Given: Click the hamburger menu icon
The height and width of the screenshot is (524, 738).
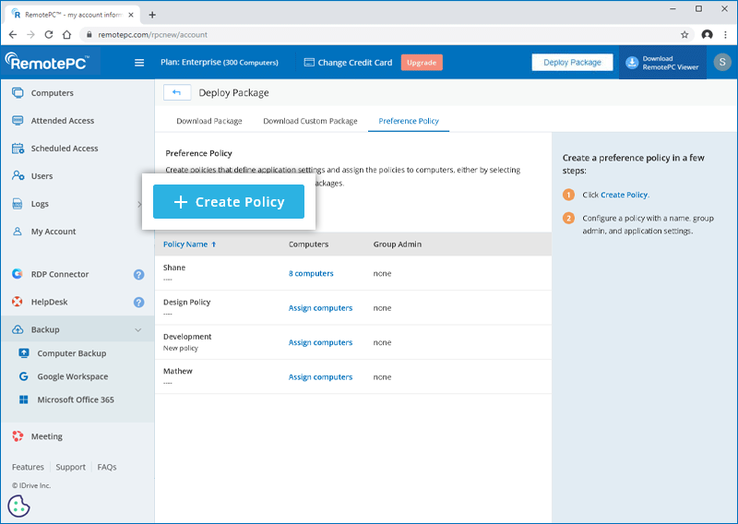Looking at the screenshot, I should (x=139, y=63).
